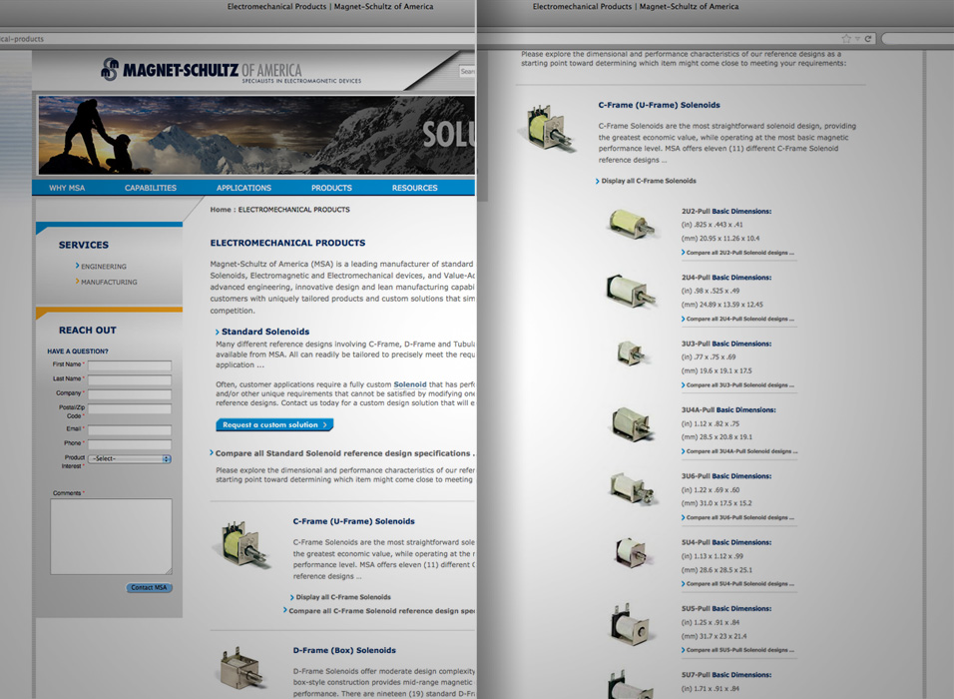
Task: Open the PRODUCTS menu
Action: click(x=331, y=188)
